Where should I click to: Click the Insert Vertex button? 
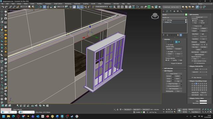click(x=174, y=74)
